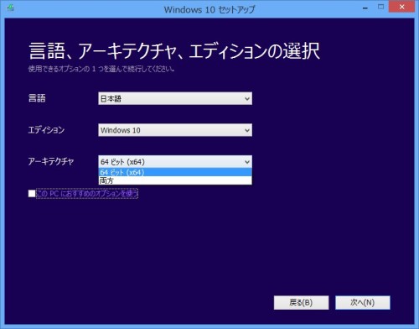Click the 言語 field label
Screen dimensions: 419x329
37,98
